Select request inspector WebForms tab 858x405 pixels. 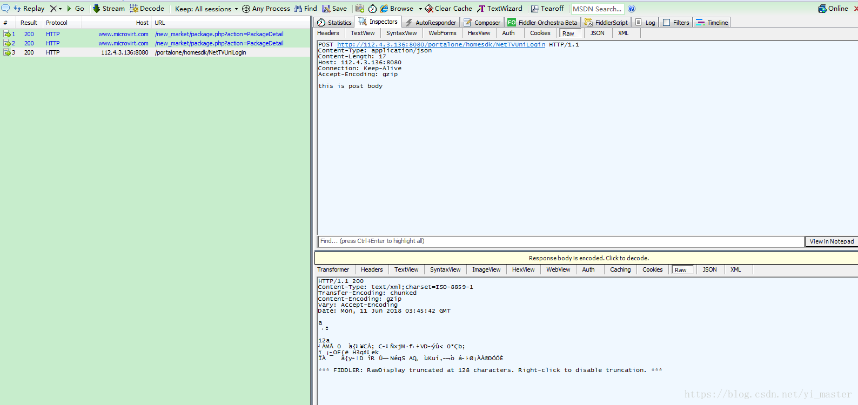443,33
